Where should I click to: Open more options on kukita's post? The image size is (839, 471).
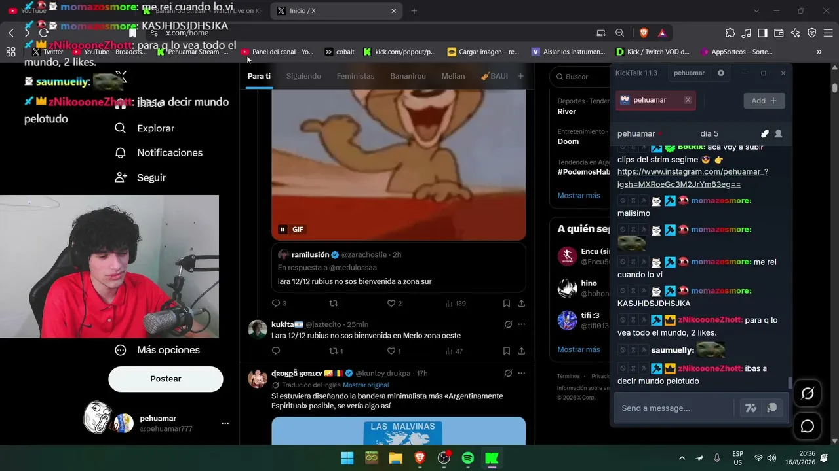(x=522, y=324)
